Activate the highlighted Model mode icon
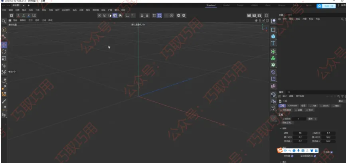Viewport: 346px width, 163px height. tap(115, 16)
